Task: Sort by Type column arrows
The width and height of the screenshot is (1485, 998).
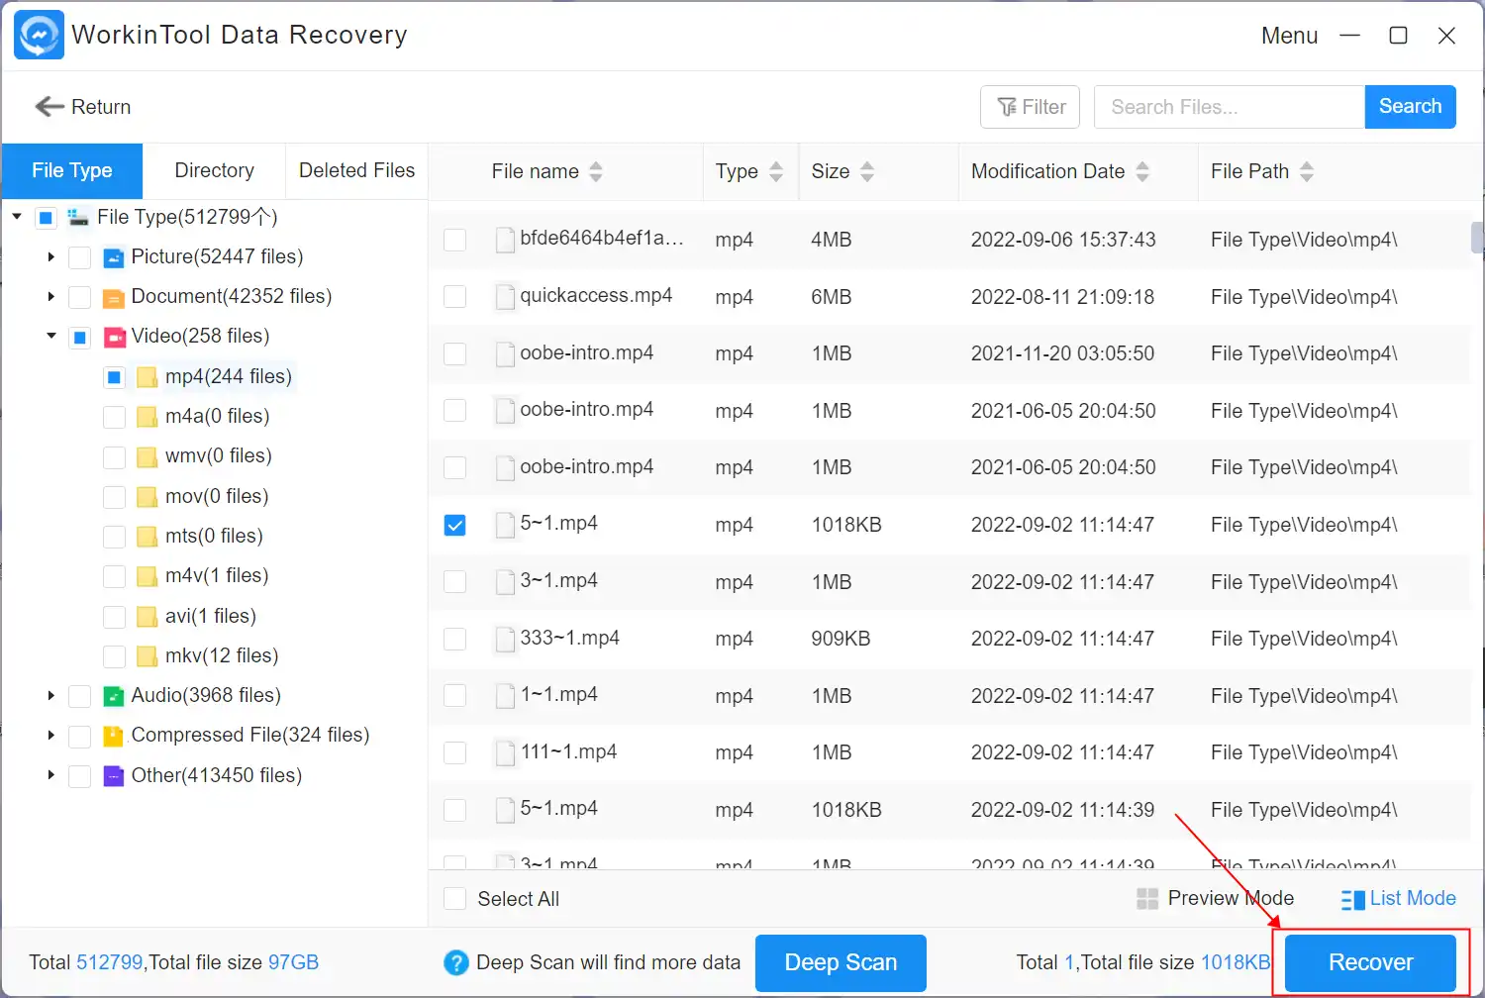Action: point(776,172)
